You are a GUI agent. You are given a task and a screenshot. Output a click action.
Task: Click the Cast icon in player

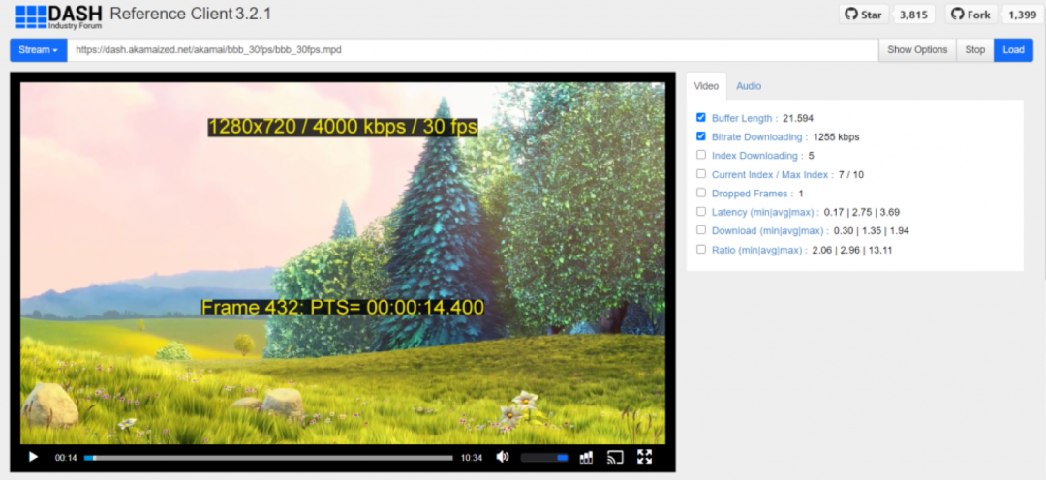point(614,457)
